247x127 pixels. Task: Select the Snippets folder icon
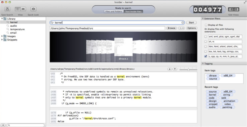click(5, 40)
